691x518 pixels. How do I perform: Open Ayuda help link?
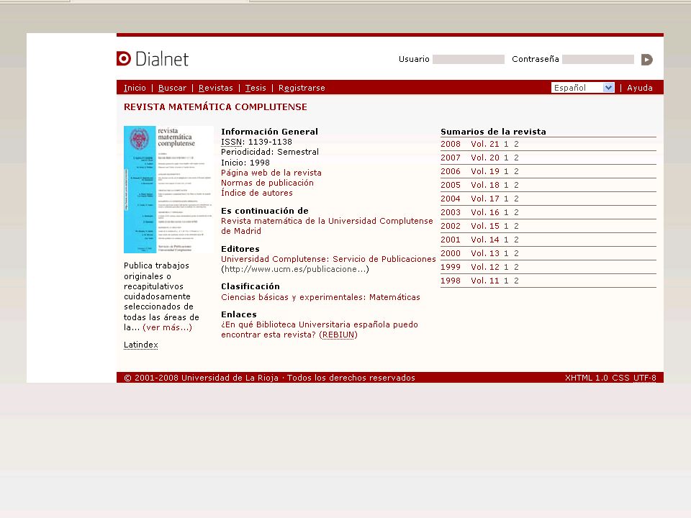(x=639, y=88)
